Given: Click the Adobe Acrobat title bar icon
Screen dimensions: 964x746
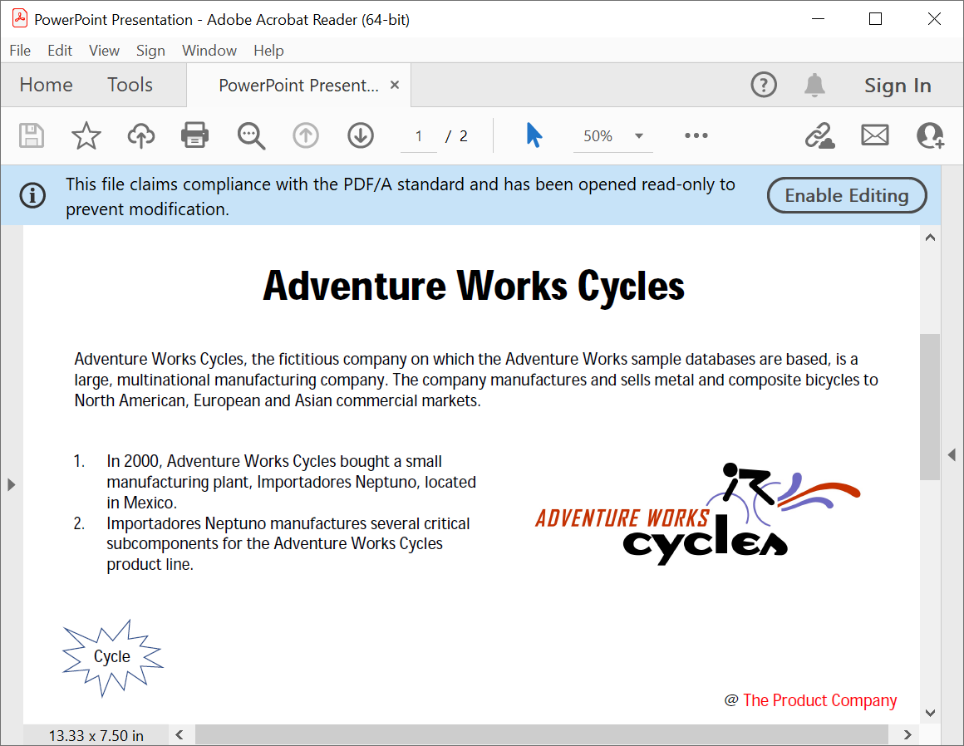Looking at the screenshot, I should [x=20, y=18].
